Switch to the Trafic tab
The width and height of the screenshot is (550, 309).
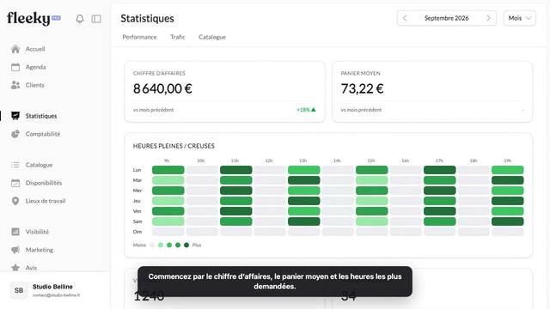coord(178,37)
